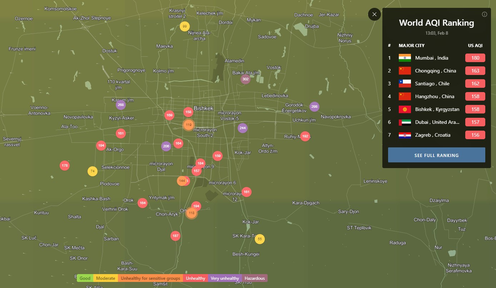Click the red 187 station marker
The height and width of the screenshot is (288, 496).
(x=175, y=236)
